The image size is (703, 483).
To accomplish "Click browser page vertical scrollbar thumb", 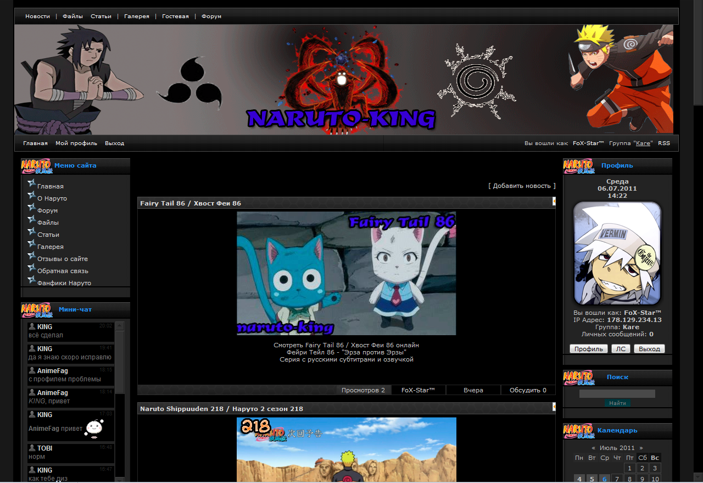I will click(698, 52).
